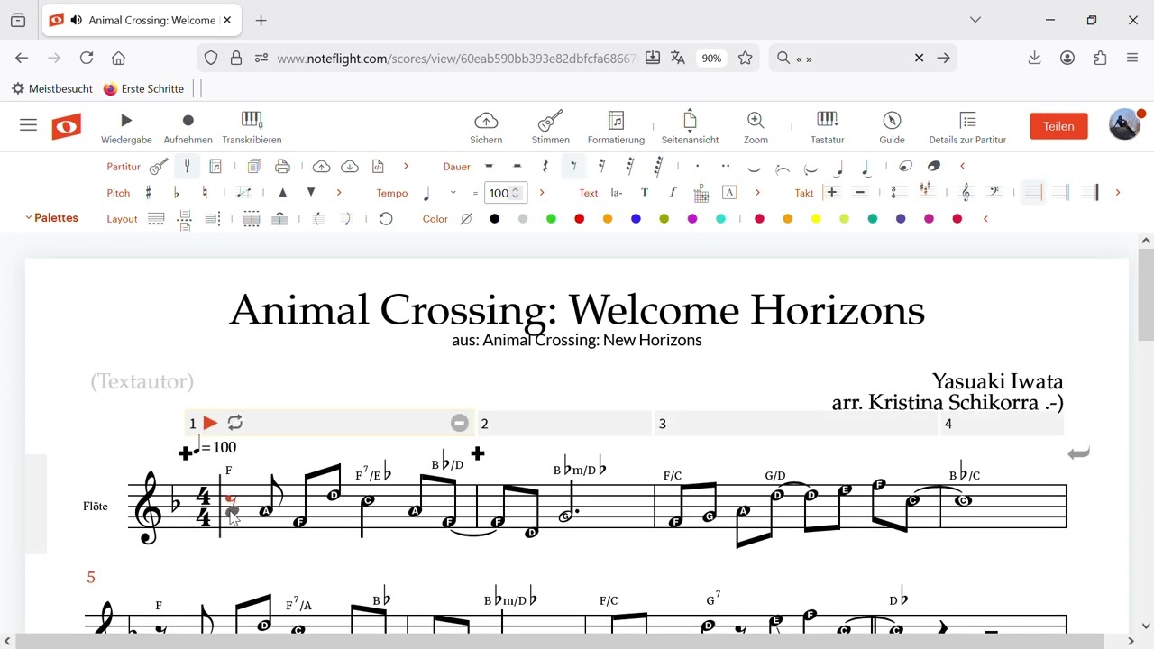Toggle the flat accidental in Pitch row
Viewport: 1154px width, 649px height.
[x=176, y=193]
